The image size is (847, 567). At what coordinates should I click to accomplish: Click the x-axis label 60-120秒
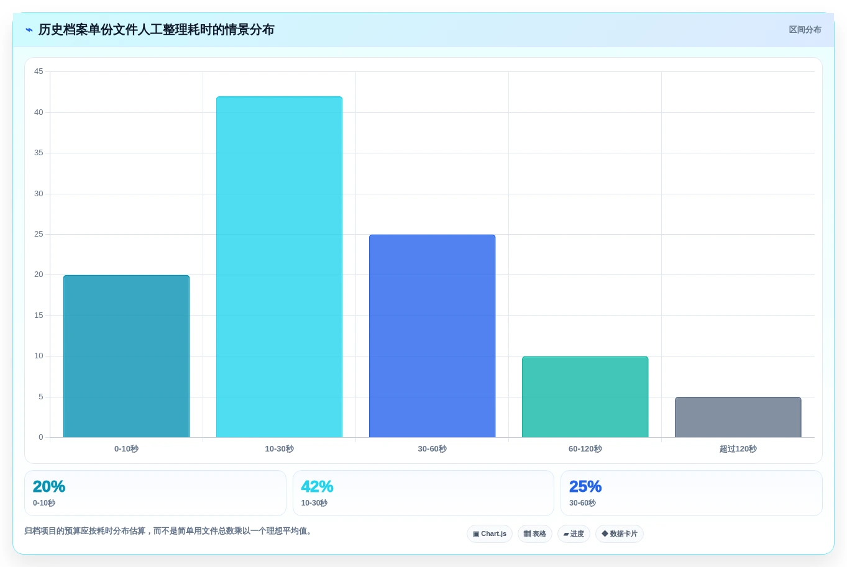585,449
